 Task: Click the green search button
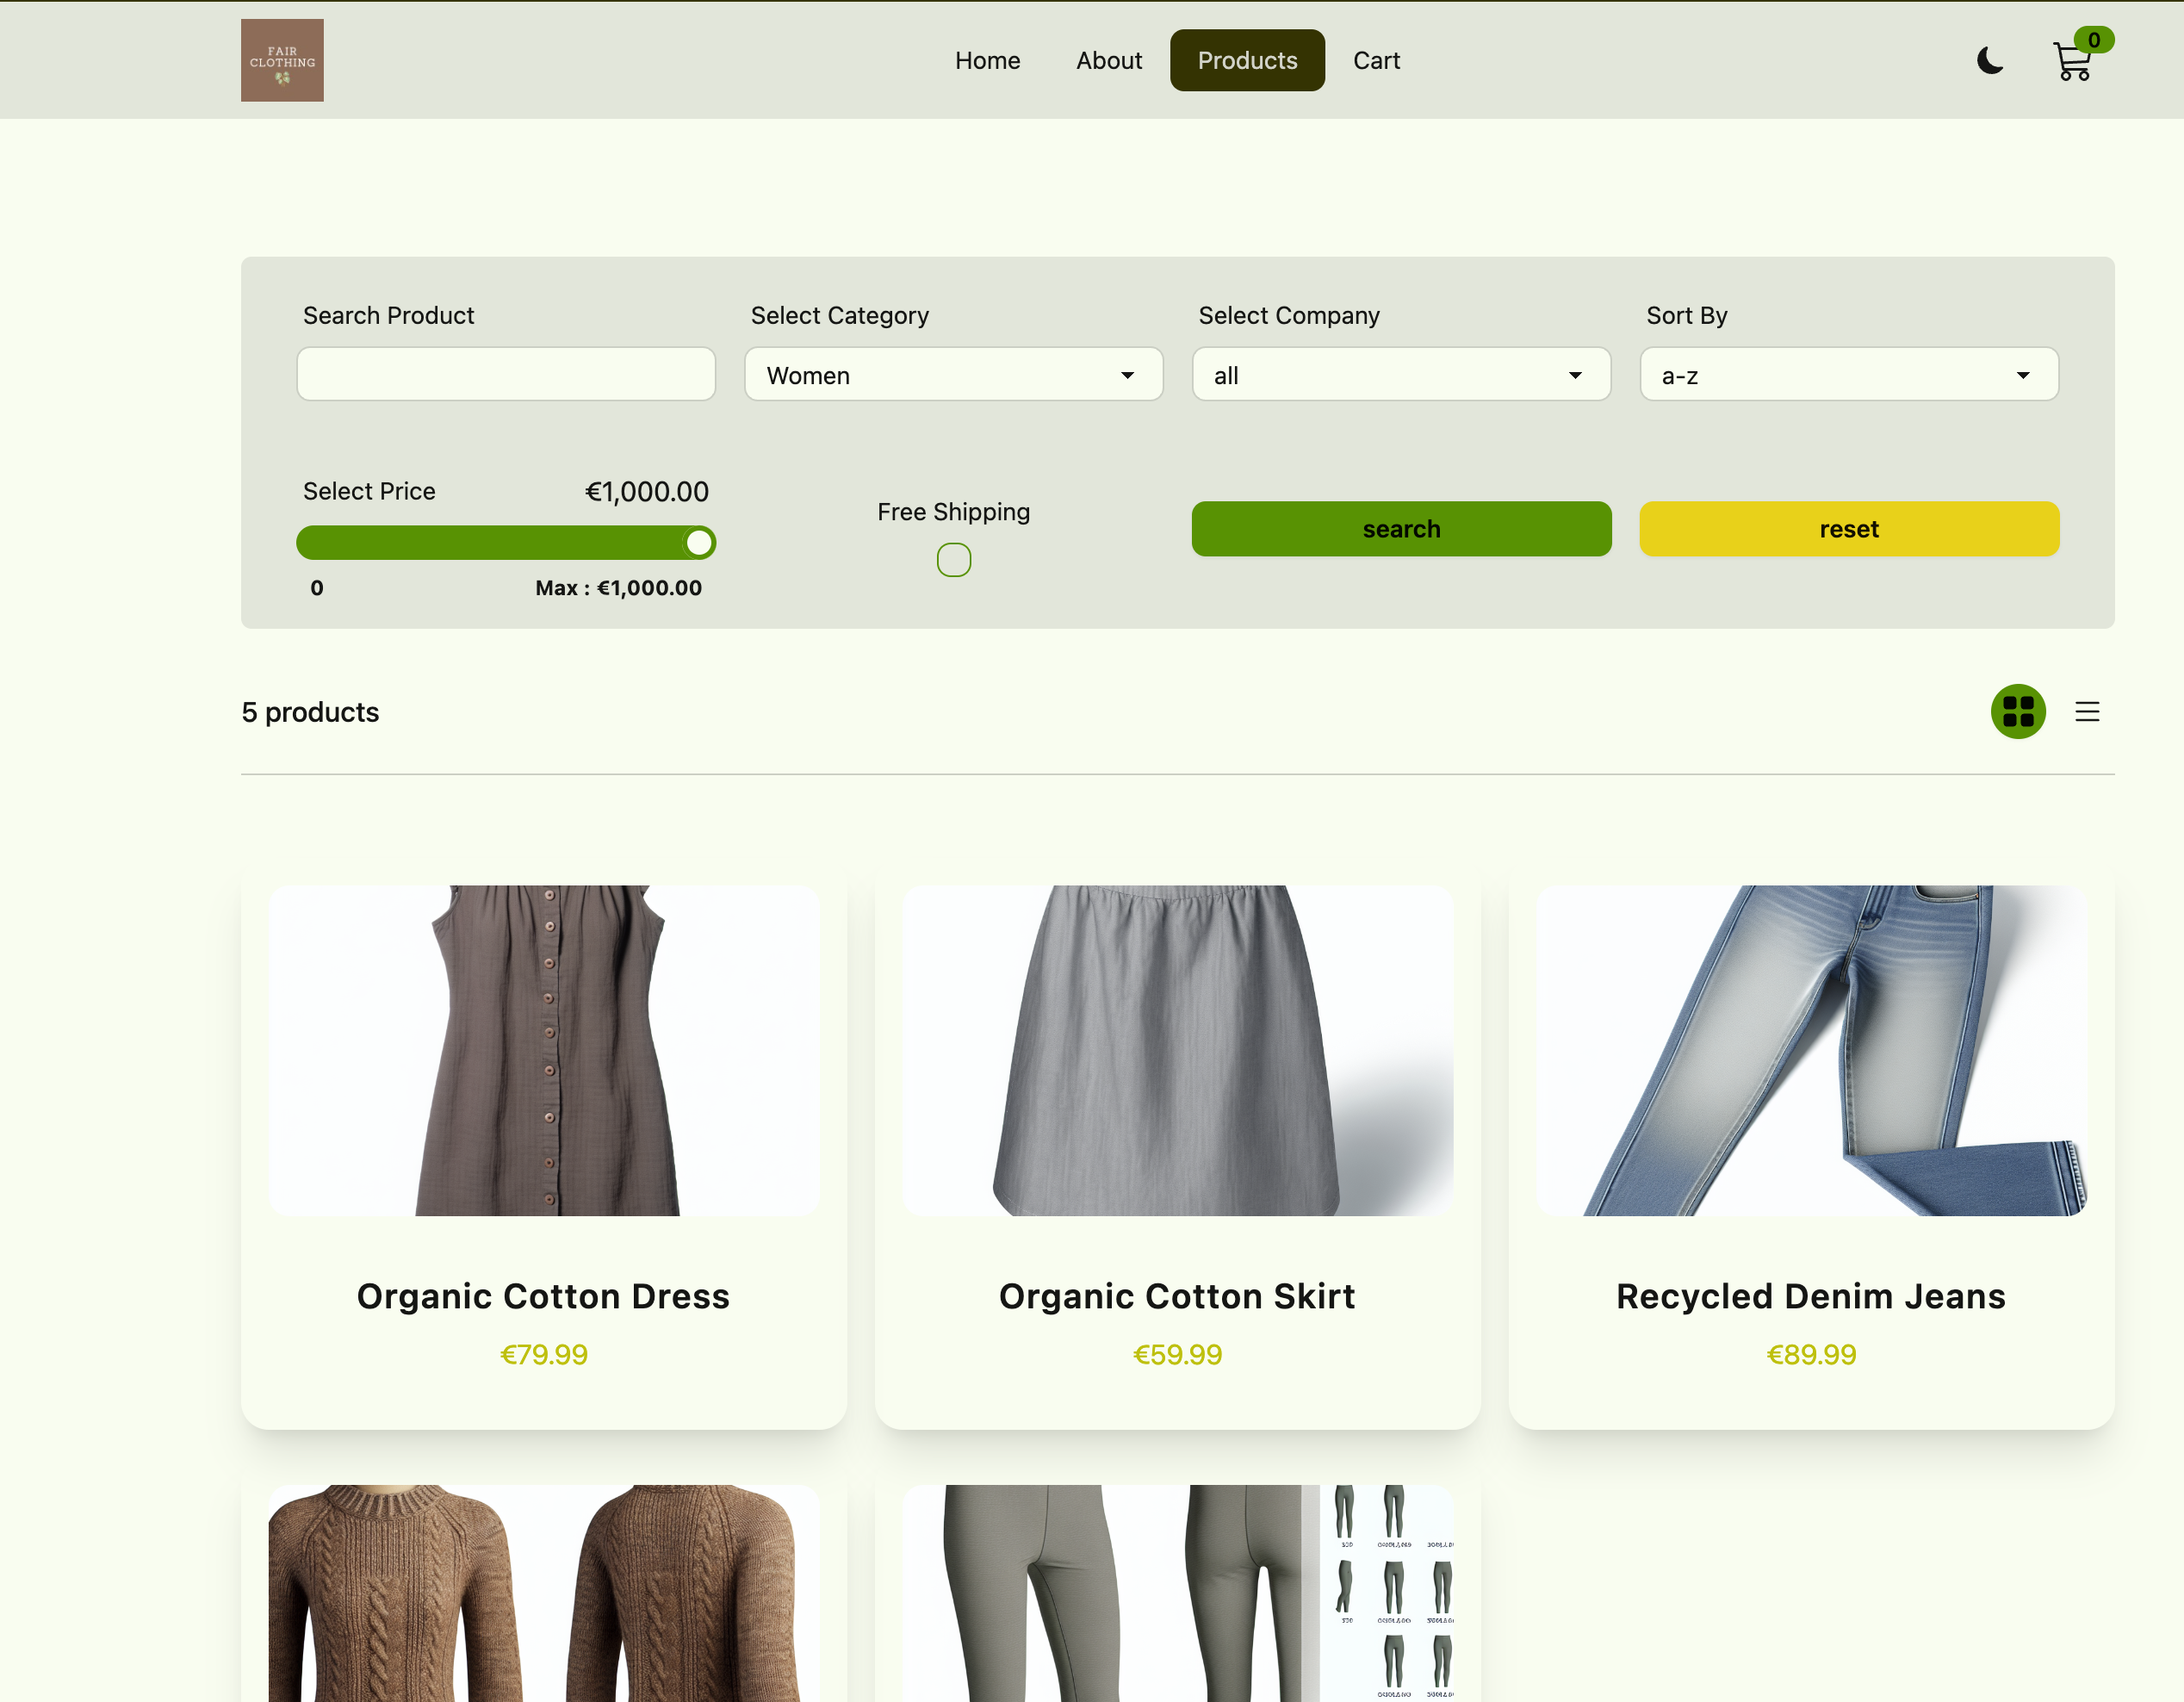pos(1401,529)
